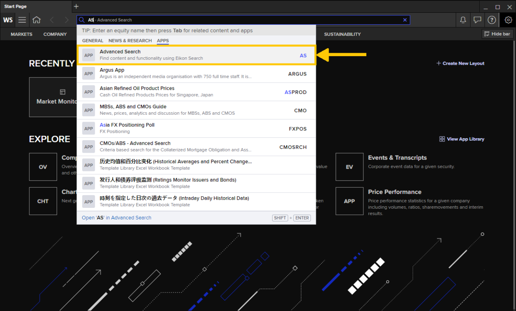Click the Hide bar button

click(x=497, y=34)
